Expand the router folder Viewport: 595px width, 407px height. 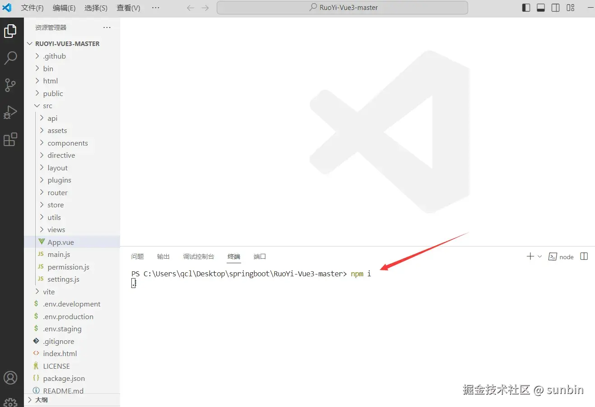pyautogui.click(x=72, y=192)
